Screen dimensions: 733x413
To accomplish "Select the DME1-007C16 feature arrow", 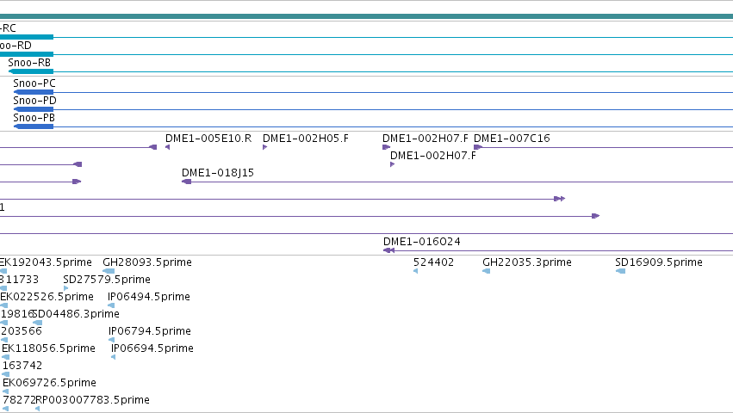I will pyautogui.click(x=478, y=147).
